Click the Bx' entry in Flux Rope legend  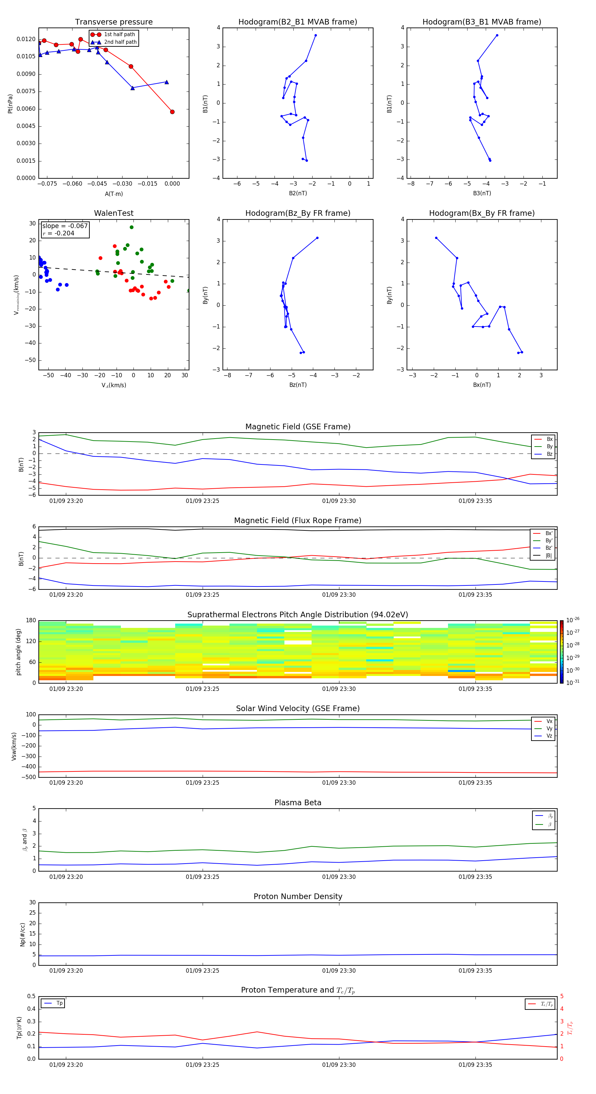click(543, 533)
